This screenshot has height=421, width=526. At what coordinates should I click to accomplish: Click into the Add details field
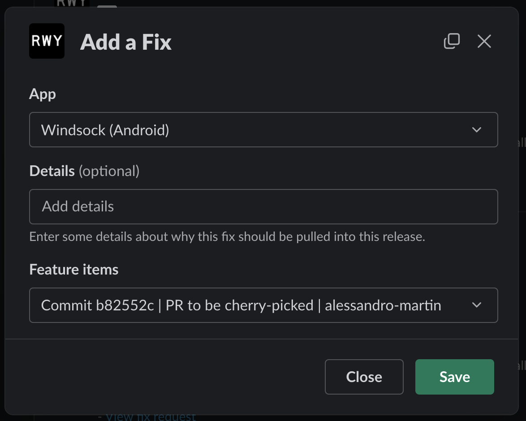click(263, 206)
